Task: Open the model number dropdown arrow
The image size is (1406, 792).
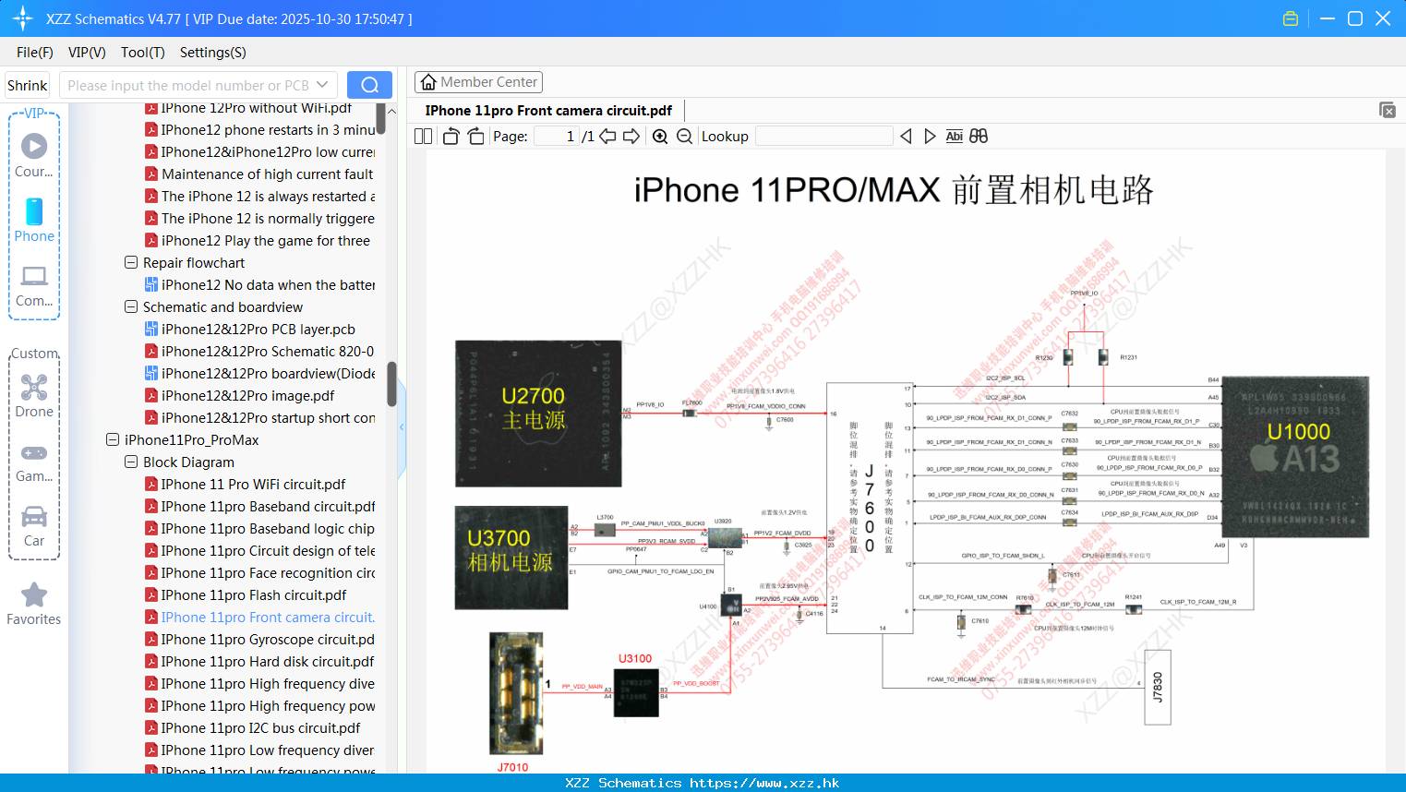Action: pos(322,85)
